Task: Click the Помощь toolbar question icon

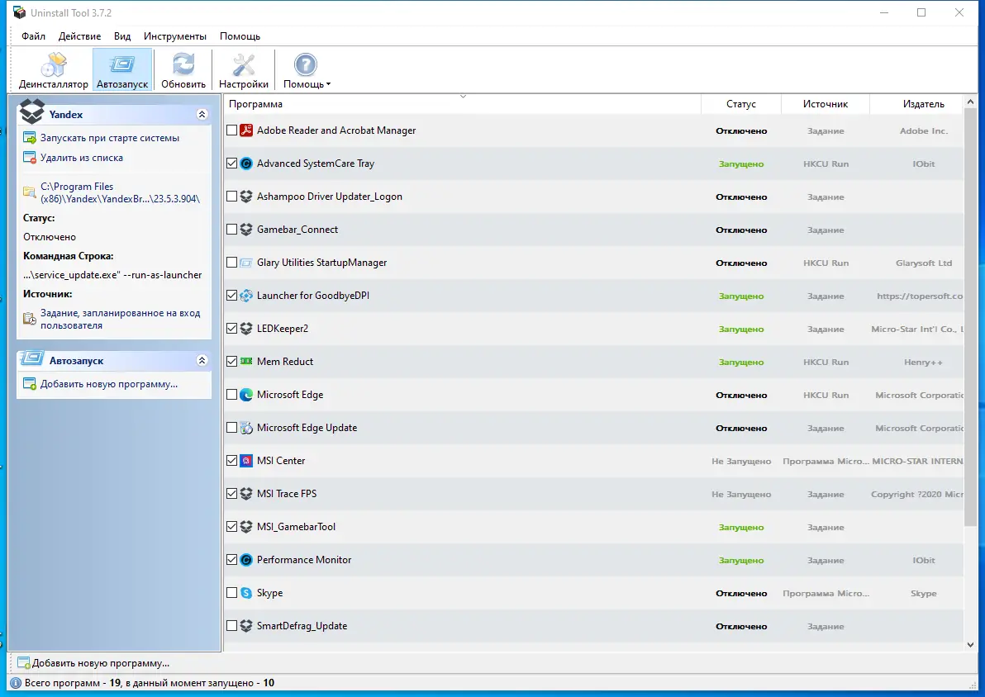Action: 305,64
